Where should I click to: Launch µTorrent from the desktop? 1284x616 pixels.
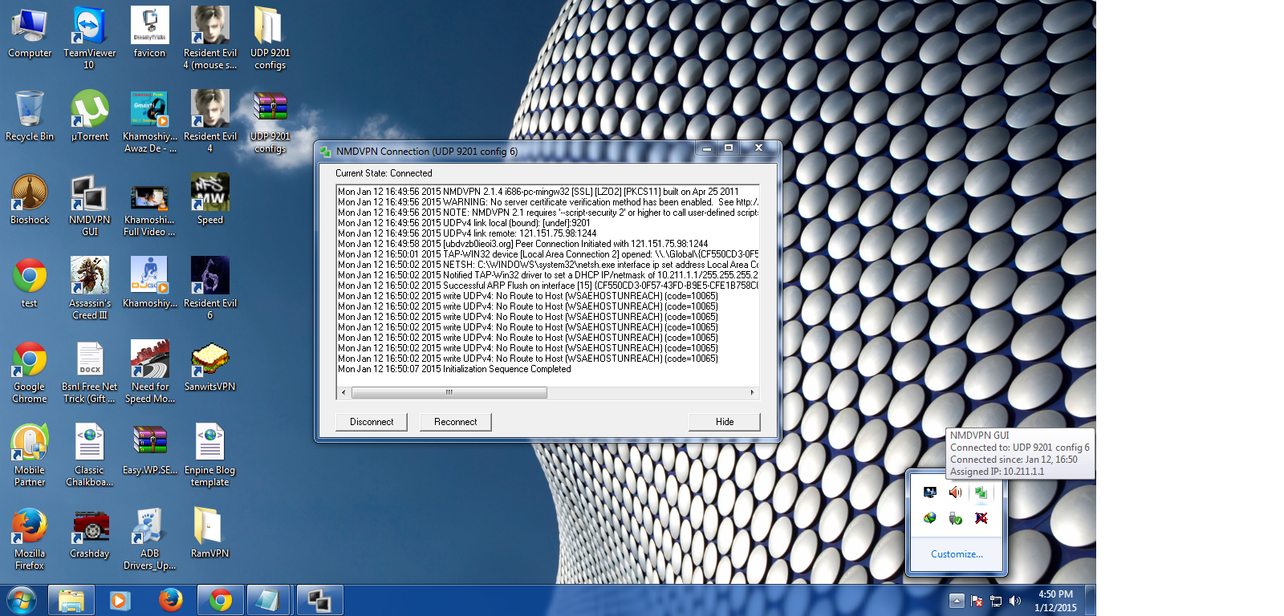pos(89,115)
